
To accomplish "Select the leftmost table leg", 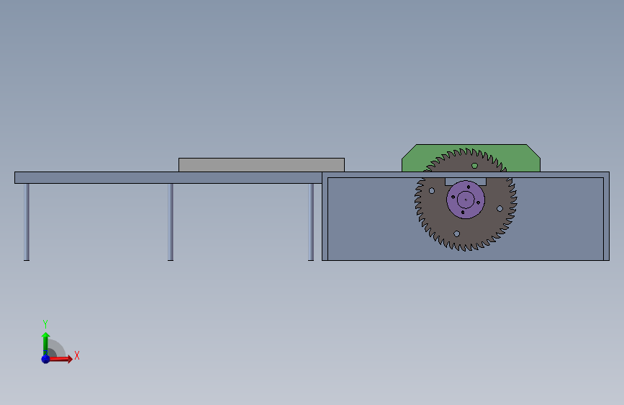I will 27,222.
